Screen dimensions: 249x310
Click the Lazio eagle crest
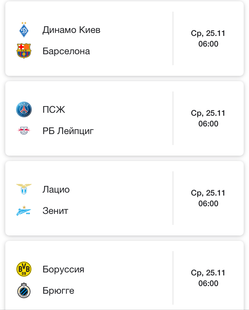(24, 189)
